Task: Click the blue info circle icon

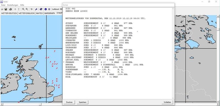Action: click(x=46, y=9)
